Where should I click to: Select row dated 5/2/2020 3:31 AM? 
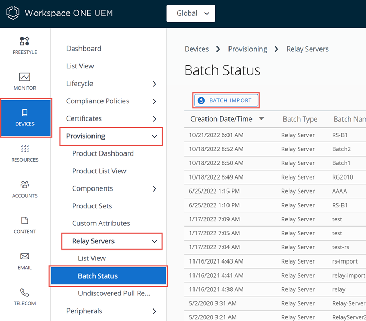275,303
